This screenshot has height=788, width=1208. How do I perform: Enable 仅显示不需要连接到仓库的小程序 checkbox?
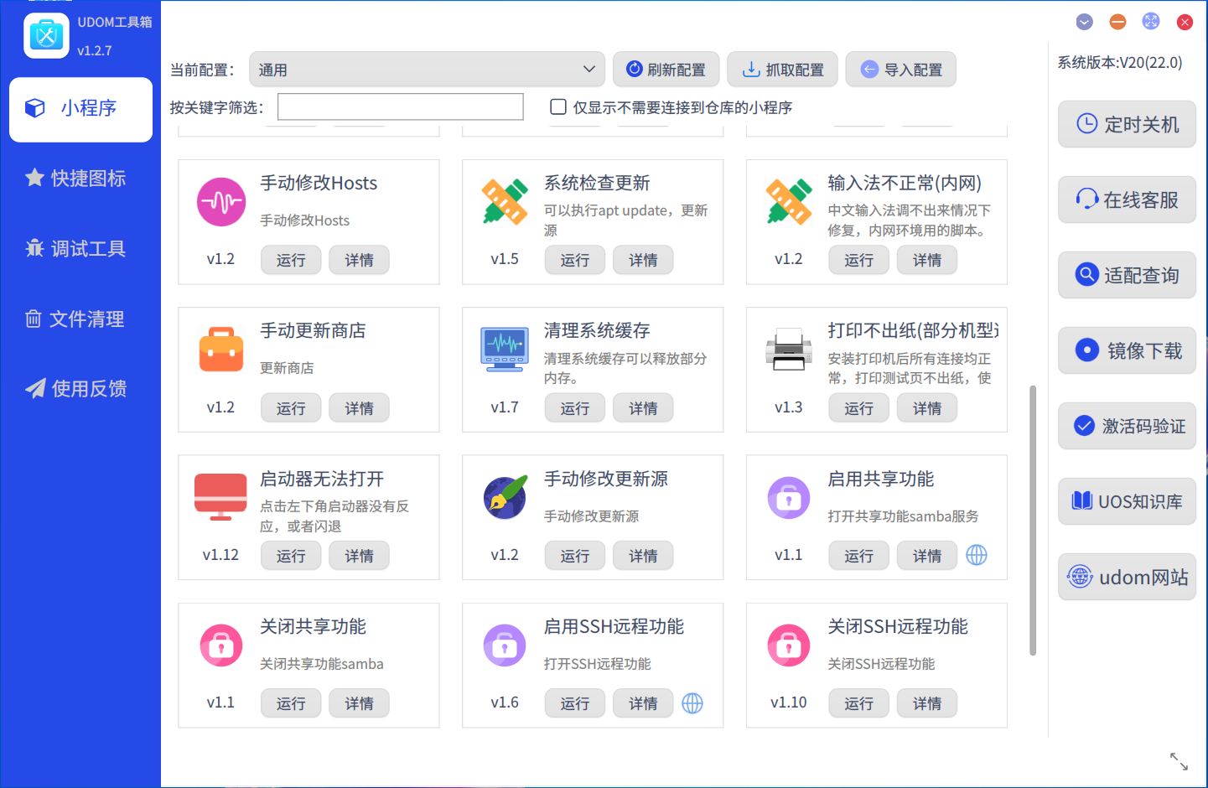point(558,106)
